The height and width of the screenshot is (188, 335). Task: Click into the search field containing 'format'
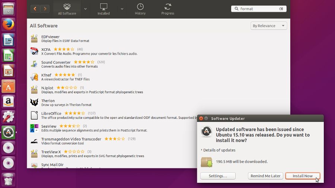pyautogui.click(x=259, y=9)
